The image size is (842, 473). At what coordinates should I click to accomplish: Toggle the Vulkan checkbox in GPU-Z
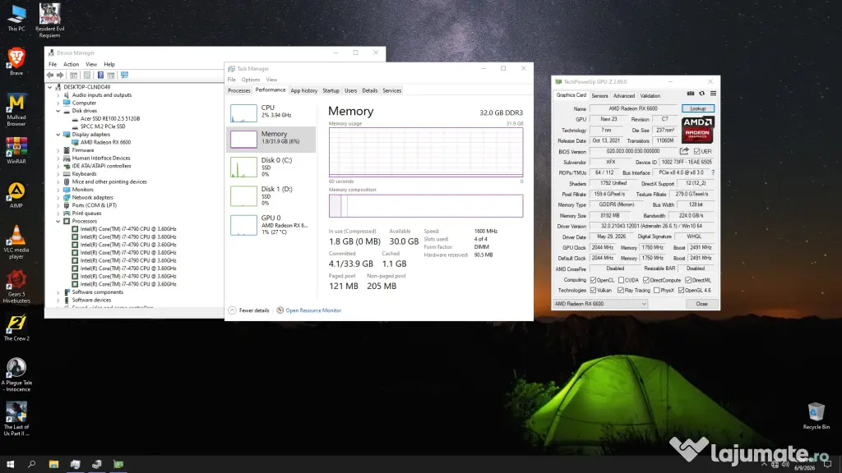point(593,290)
